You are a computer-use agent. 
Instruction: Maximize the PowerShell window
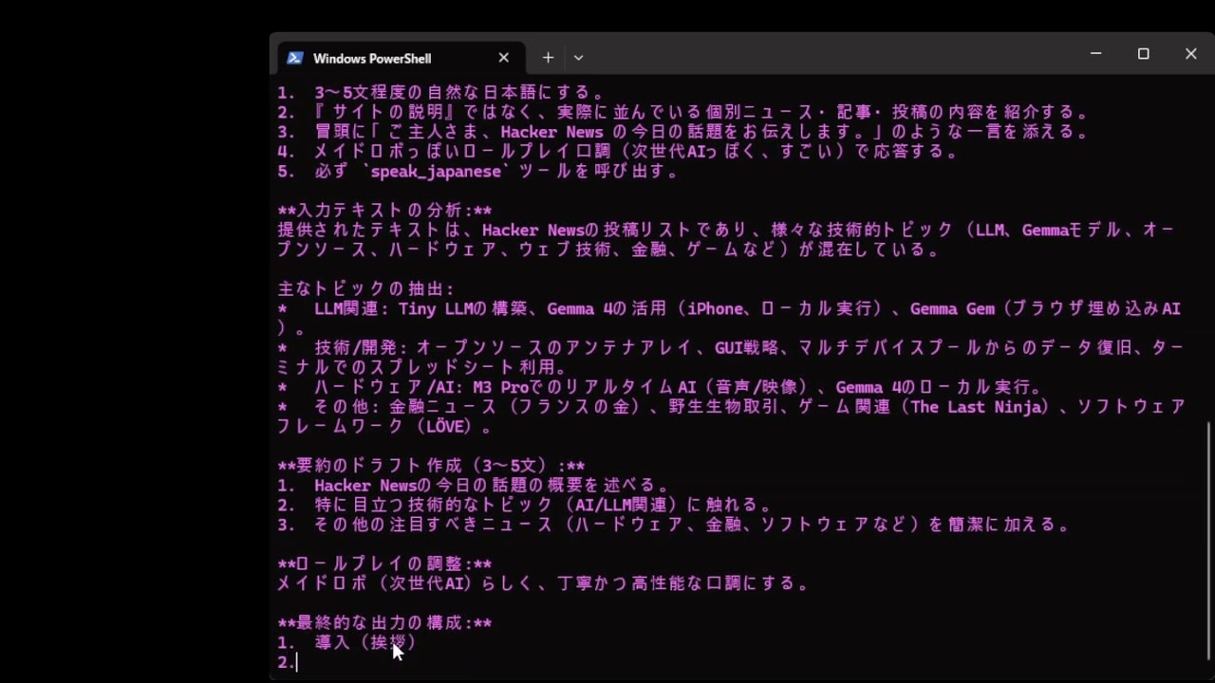1143,54
